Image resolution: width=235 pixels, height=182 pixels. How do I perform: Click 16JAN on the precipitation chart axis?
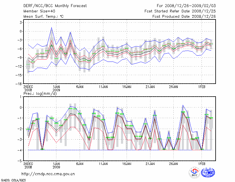(x=127, y=163)
